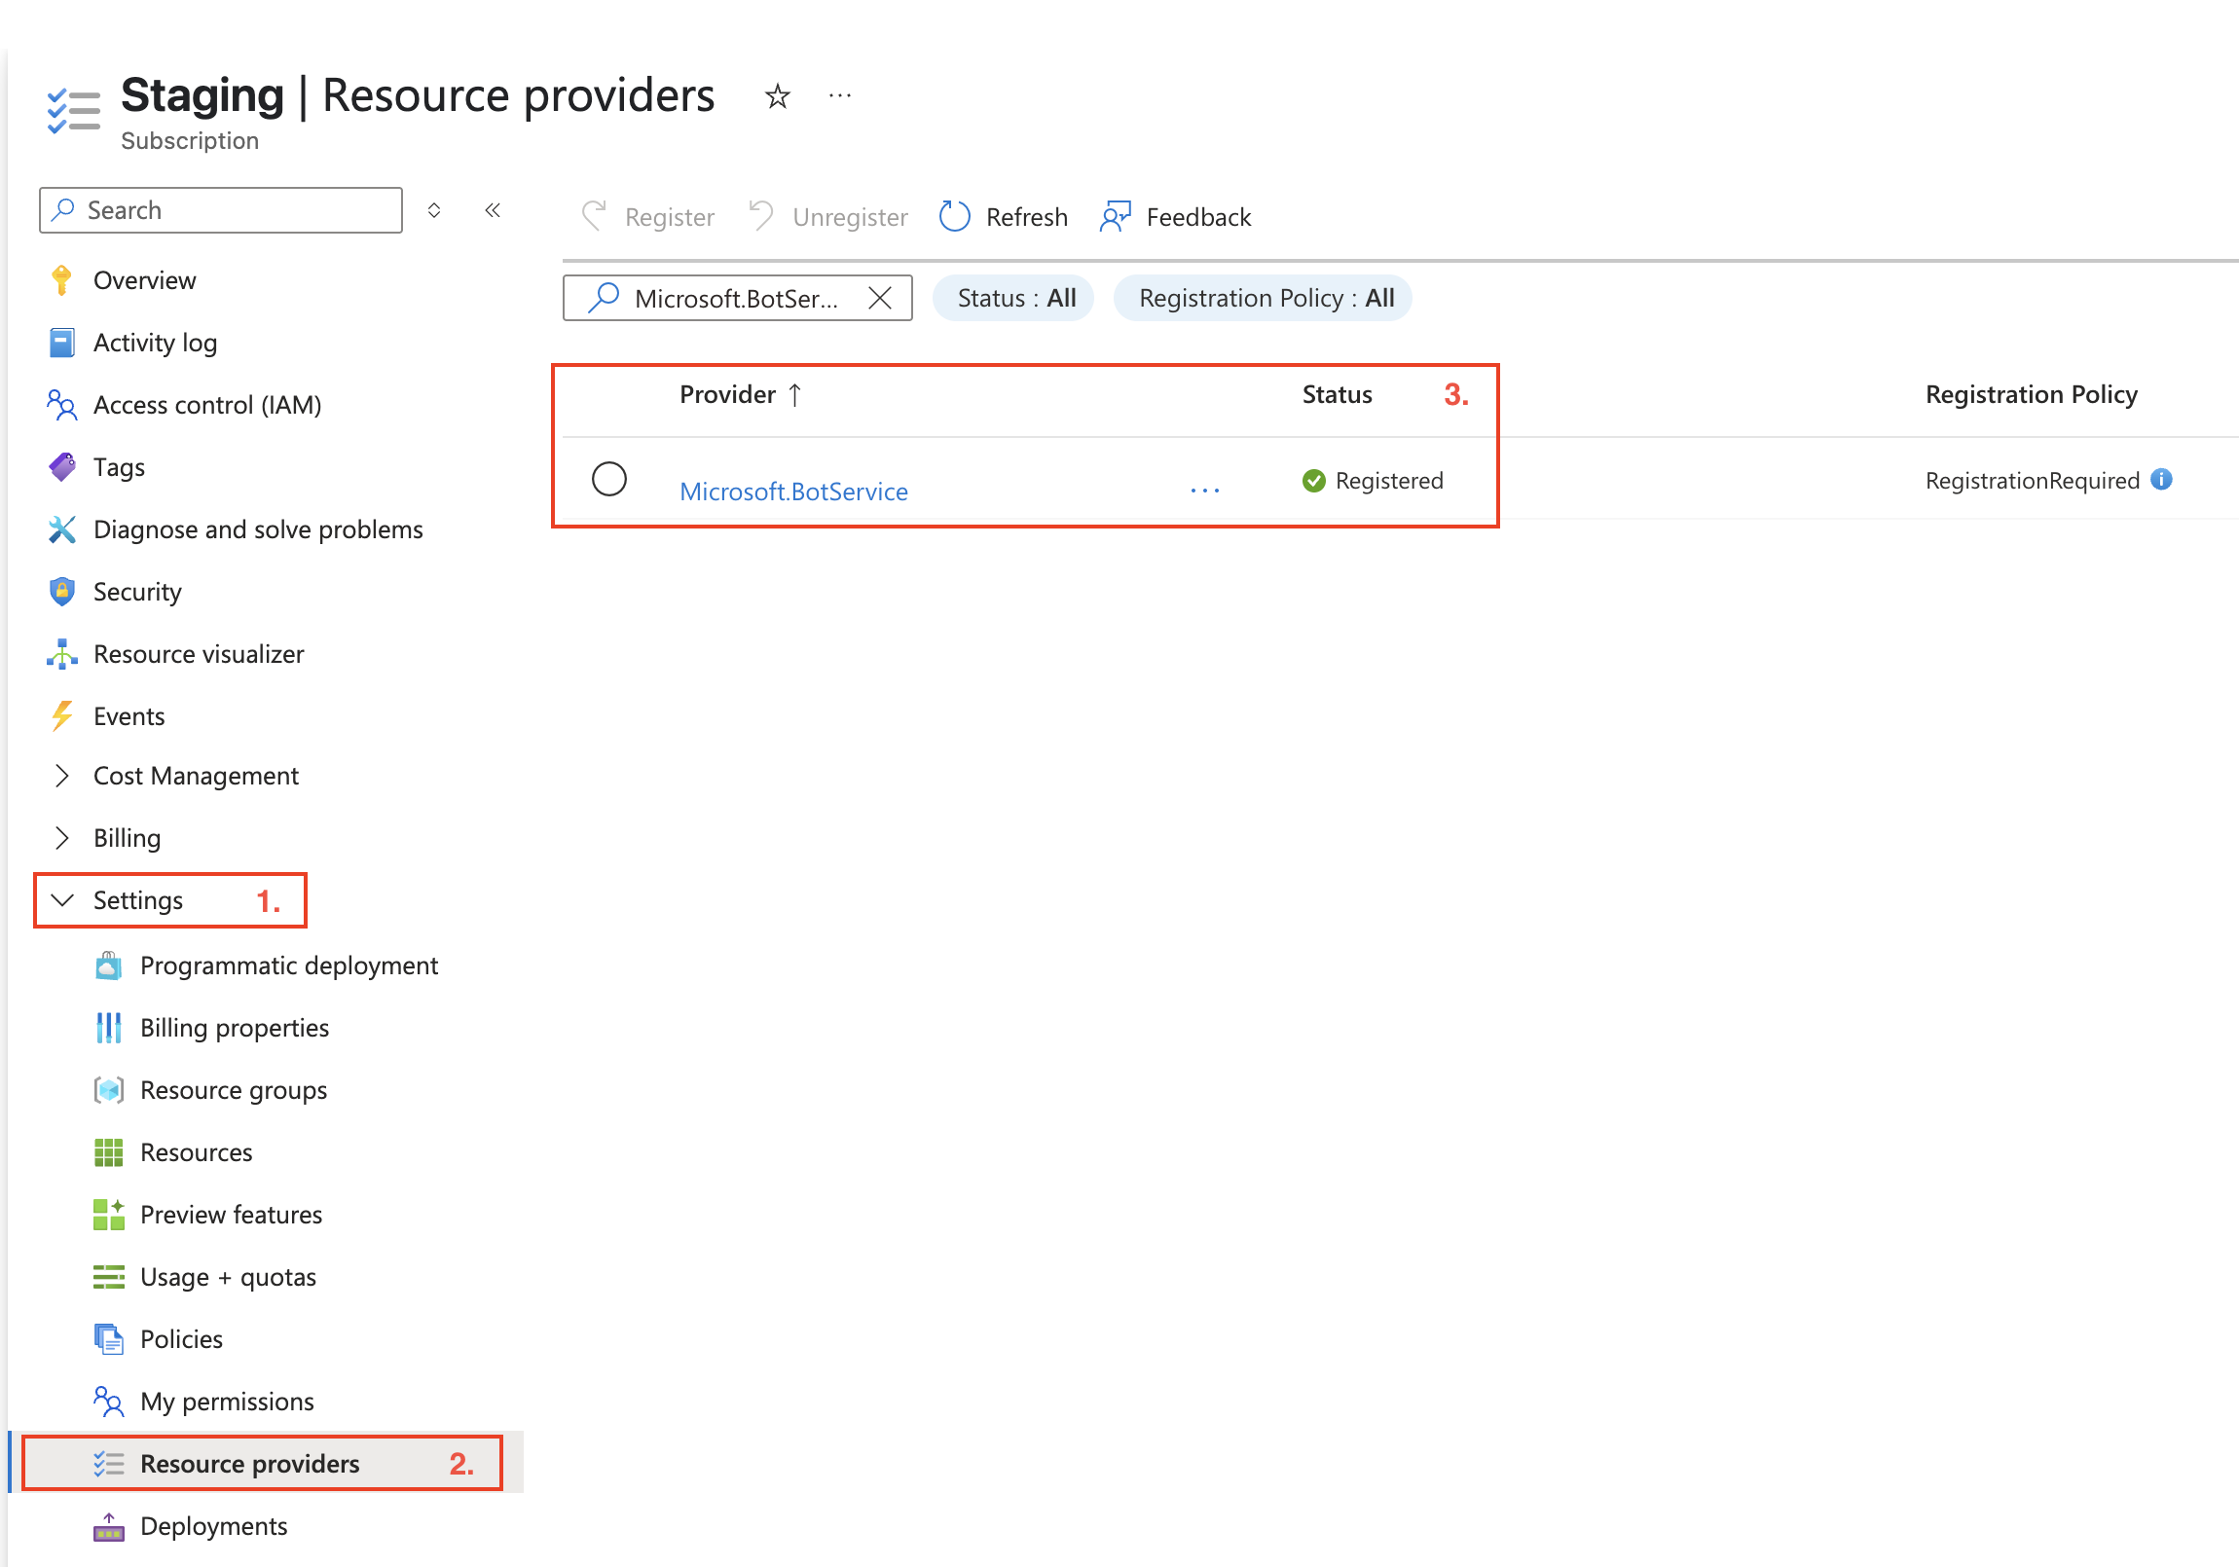The height and width of the screenshot is (1567, 2239).
Task: Open the Microsoft.BotService provider link
Action: coord(793,492)
